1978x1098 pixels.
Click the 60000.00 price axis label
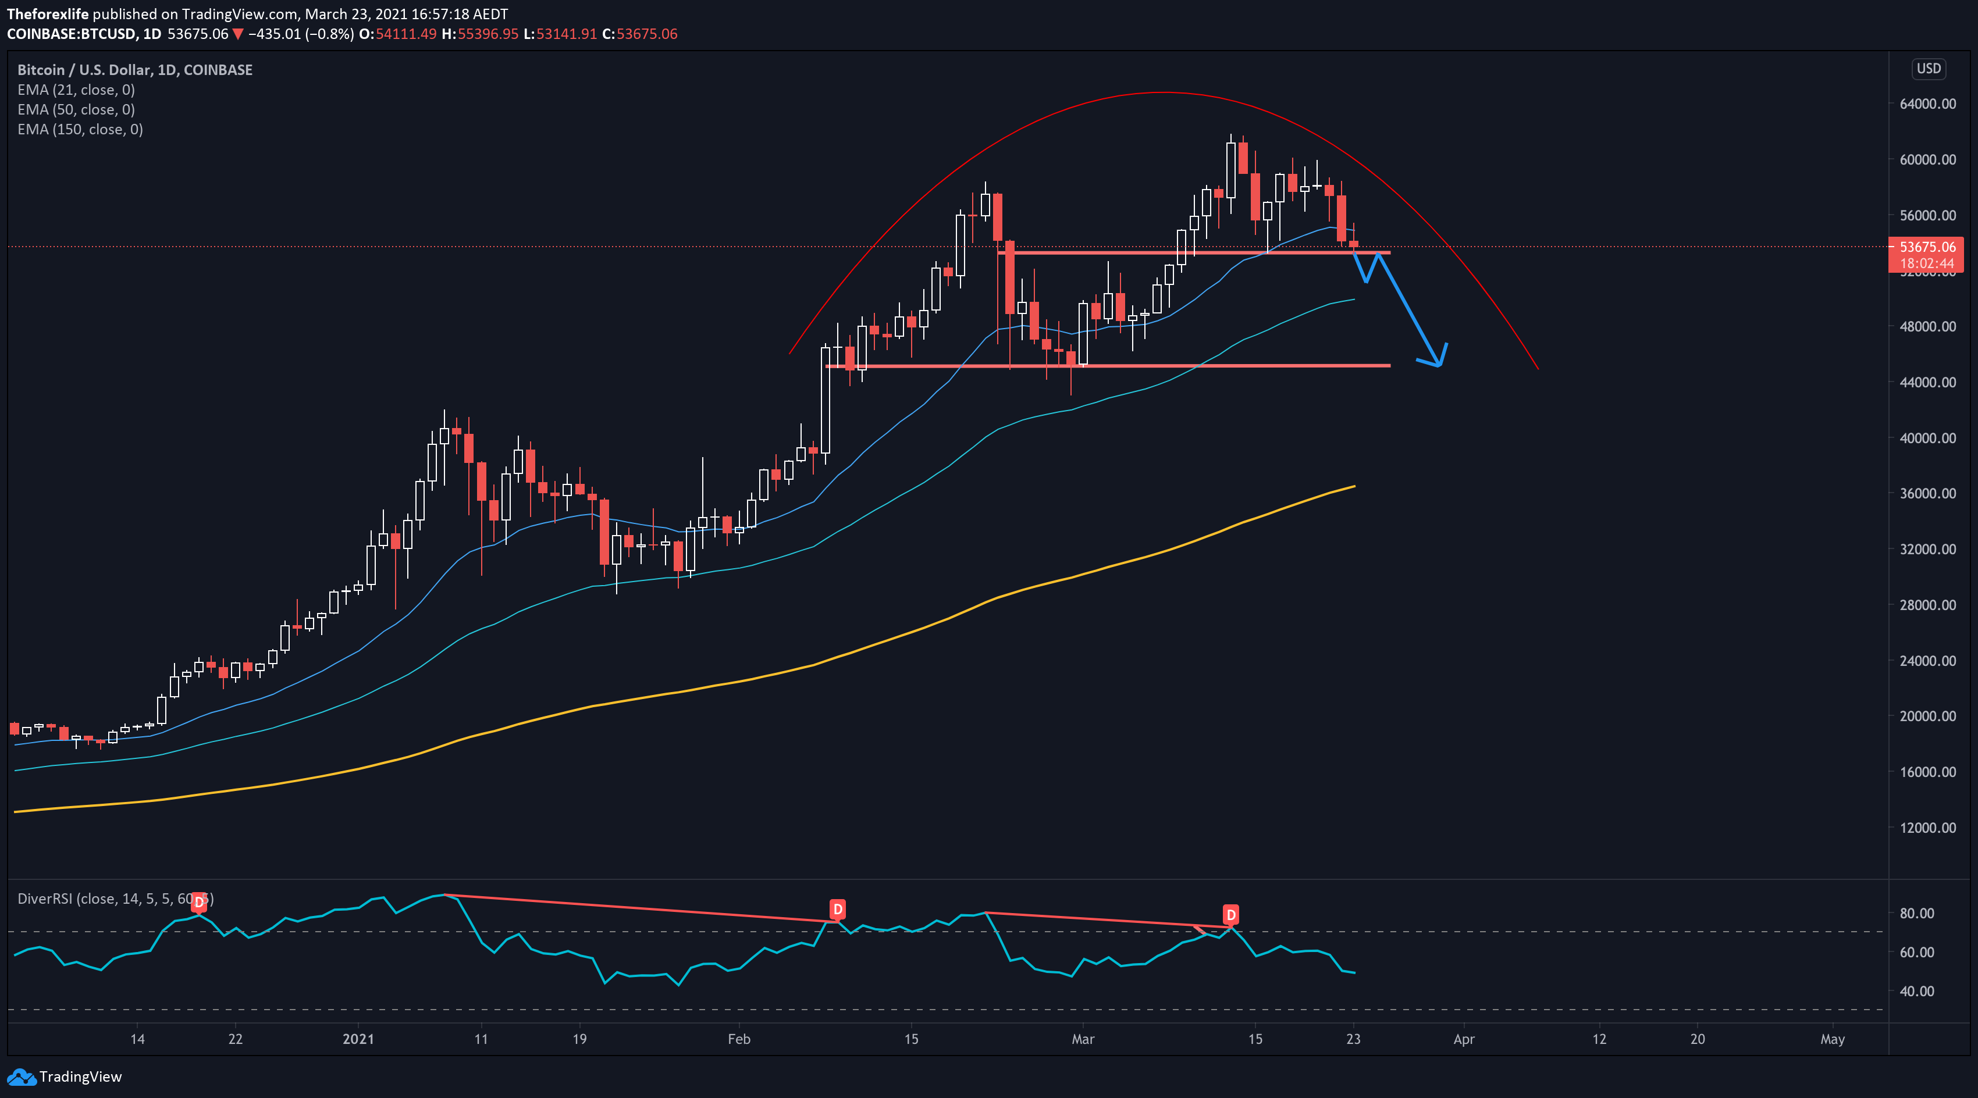(x=1927, y=160)
